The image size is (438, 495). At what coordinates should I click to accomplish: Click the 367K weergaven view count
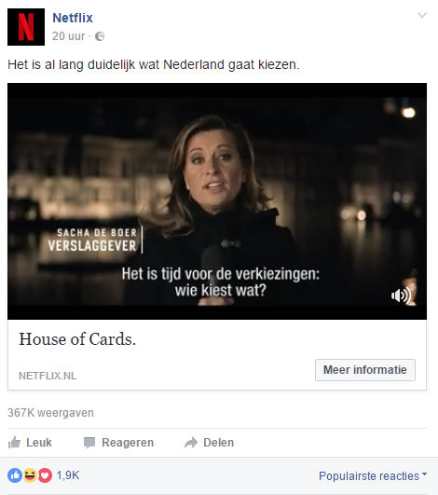[x=50, y=413]
